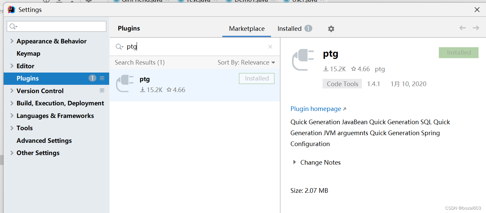
Task: Click the Plugins heading label
Action: (x=129, y=28)
